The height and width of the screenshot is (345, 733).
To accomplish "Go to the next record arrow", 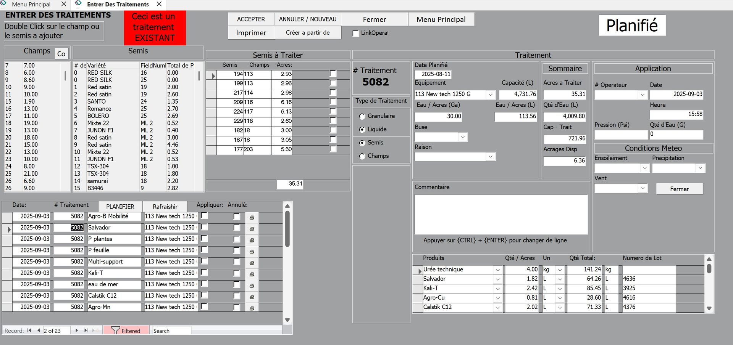I will click(x=77, y=331).
